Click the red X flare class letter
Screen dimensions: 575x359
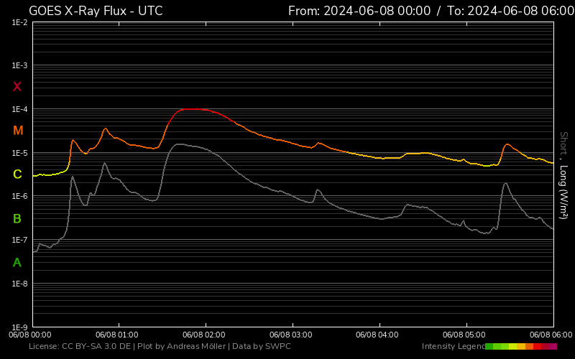coord(17,87)
